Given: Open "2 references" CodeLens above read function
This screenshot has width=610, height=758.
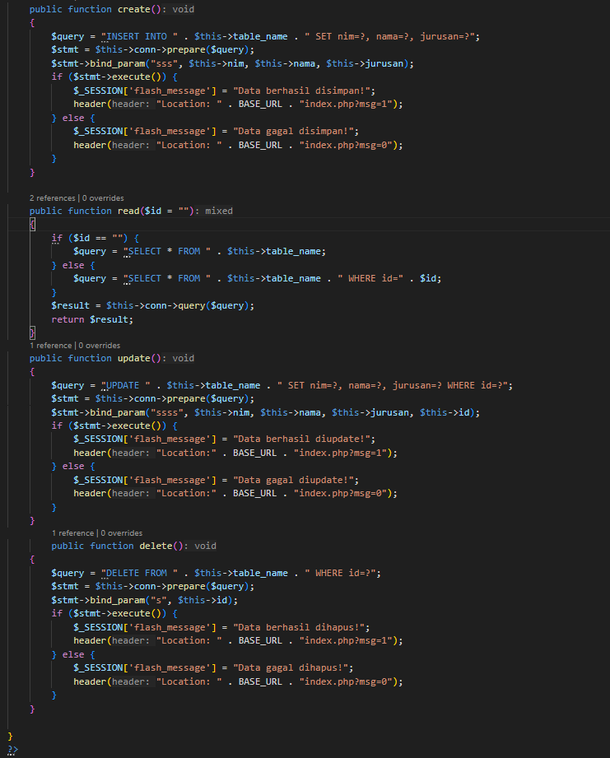Looking at the screenshot, I should (x=52, y=198).
